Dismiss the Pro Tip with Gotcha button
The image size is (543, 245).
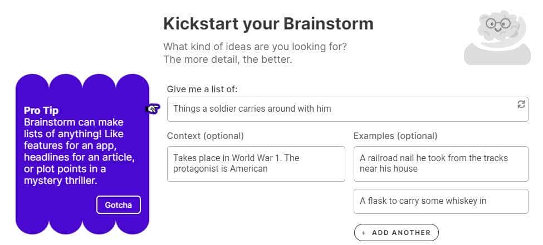118,205
